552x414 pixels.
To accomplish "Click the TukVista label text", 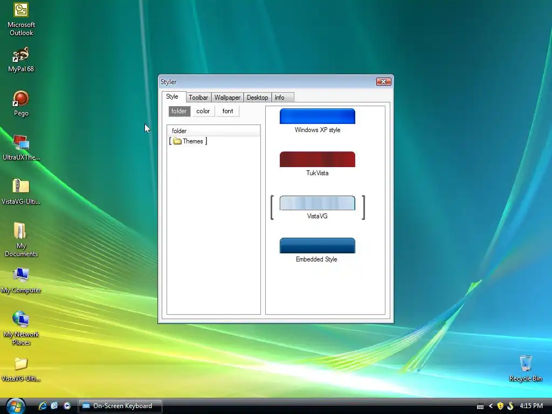I will tap(317, 173).
